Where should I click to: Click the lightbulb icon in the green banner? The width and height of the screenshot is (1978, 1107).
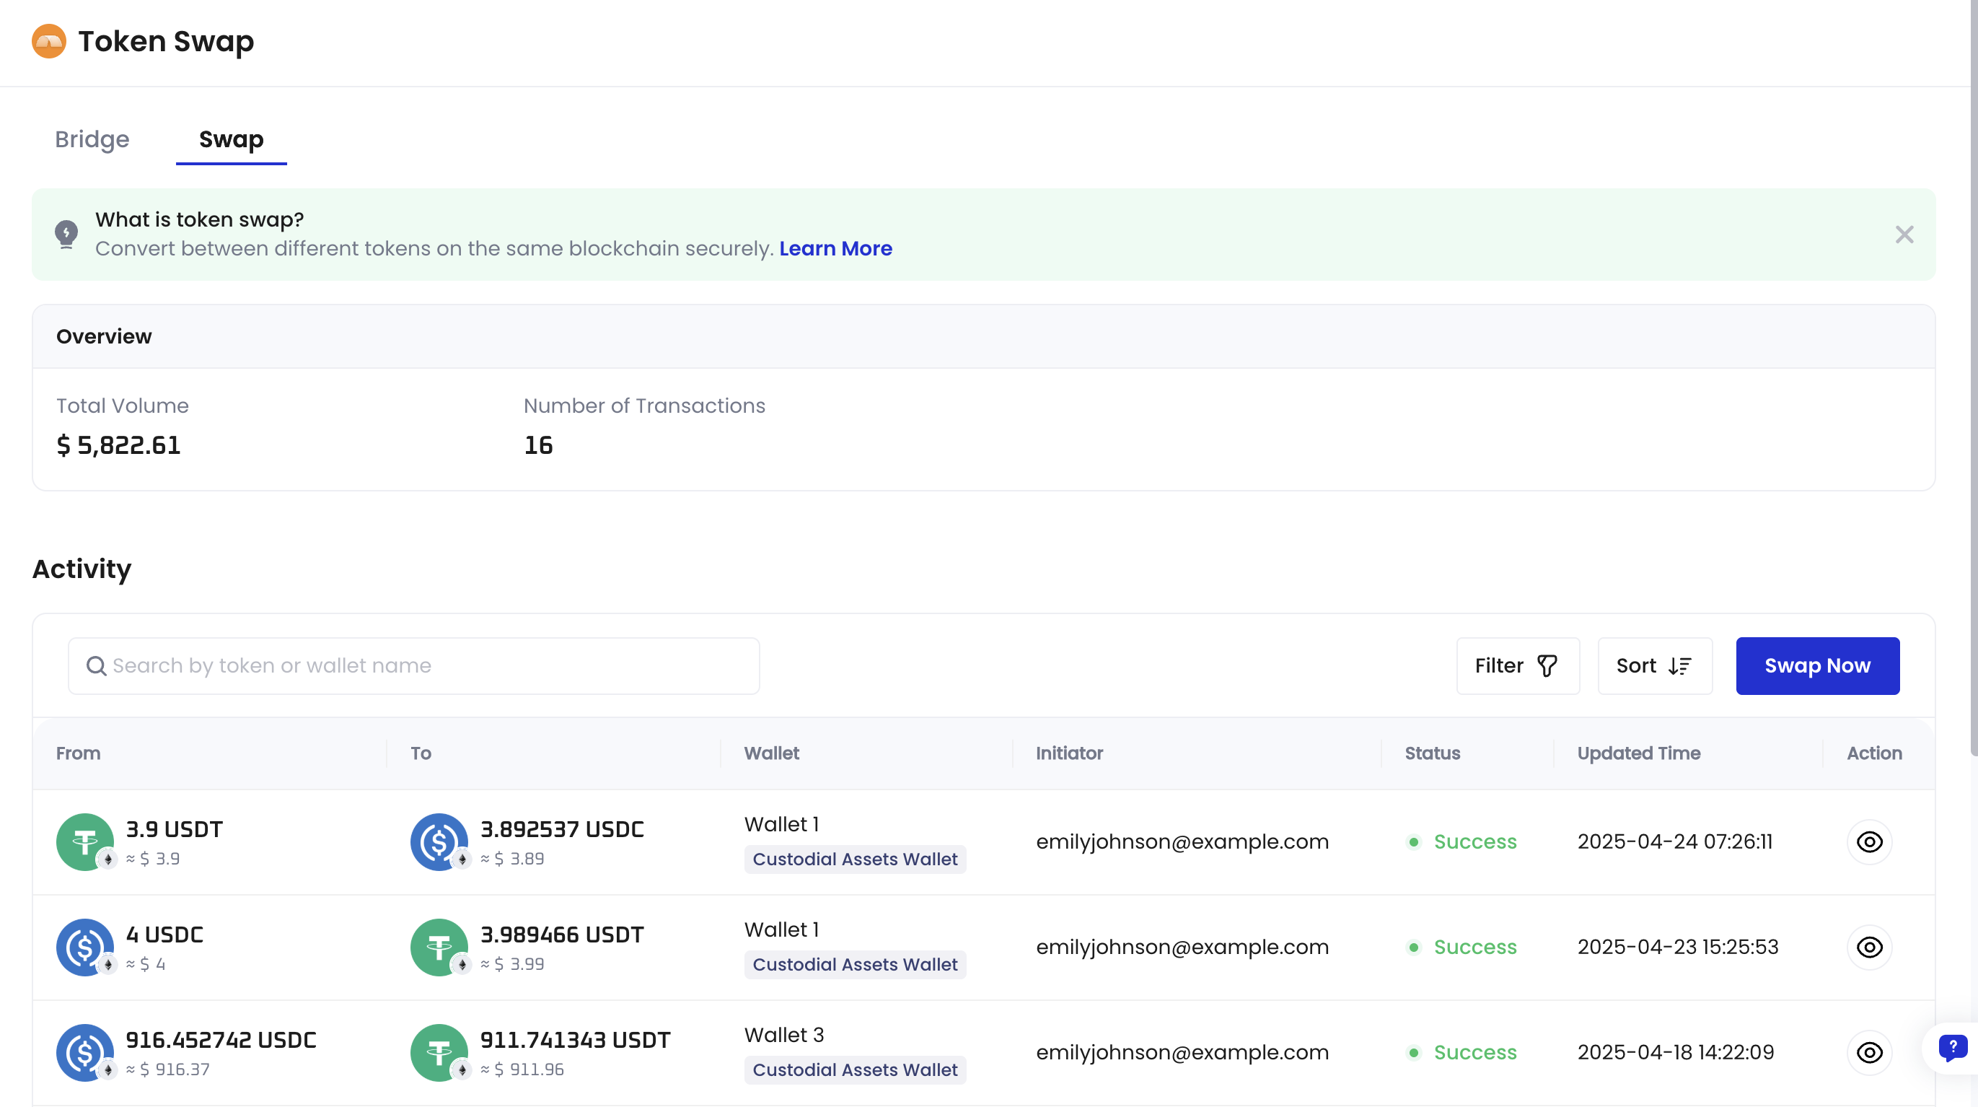pyautogui.click(x=66, y=235)
